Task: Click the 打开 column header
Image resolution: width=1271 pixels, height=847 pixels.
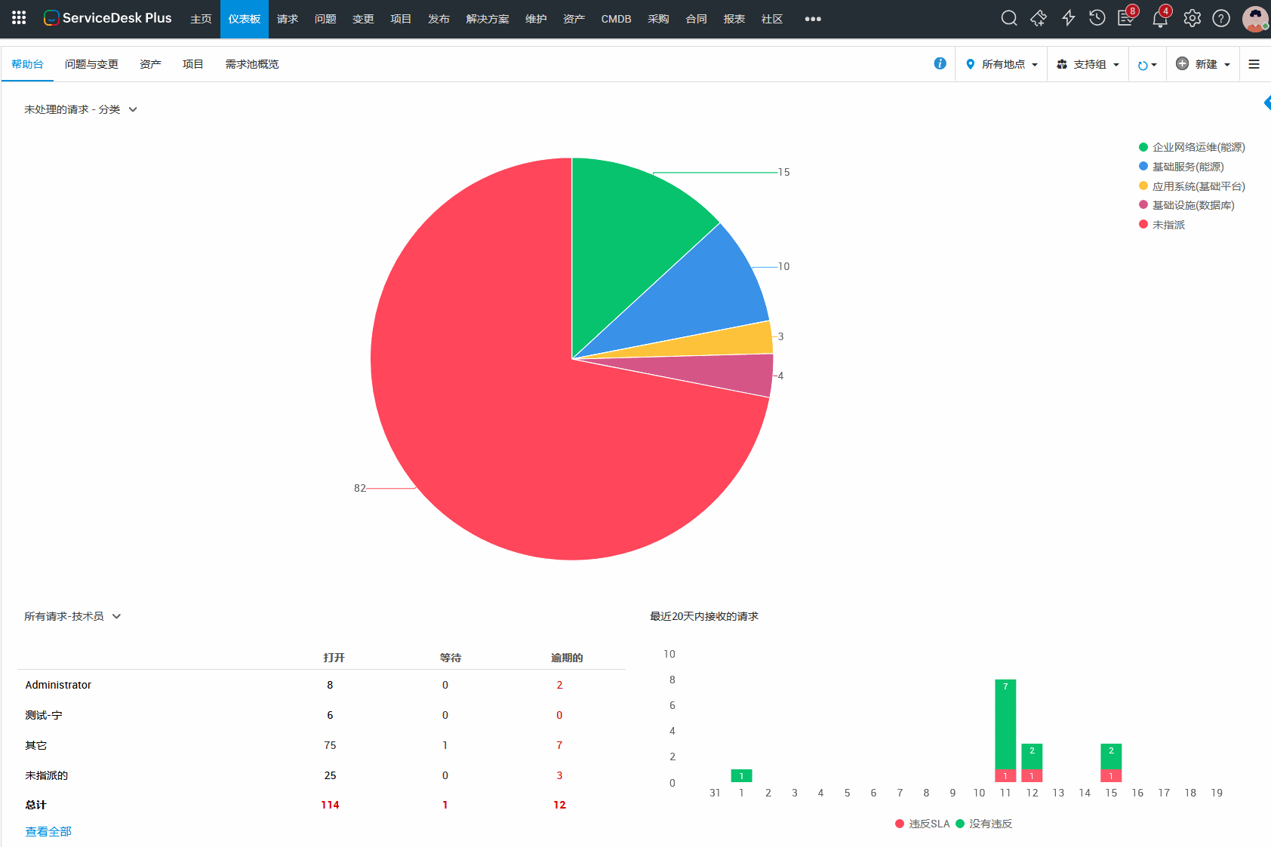Action: (x=334, y=658)
